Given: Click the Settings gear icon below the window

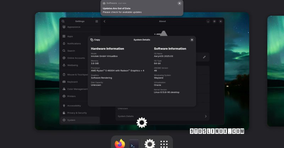Looking at the screenshot, I should [142, 123].
